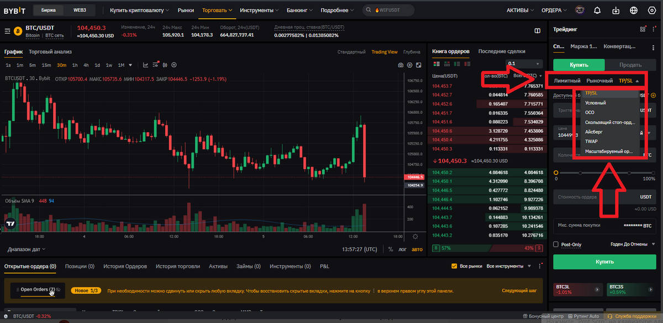Open the Диапазон дат dropdown
Screen dimensions: 663x323
tap(27, 249)
